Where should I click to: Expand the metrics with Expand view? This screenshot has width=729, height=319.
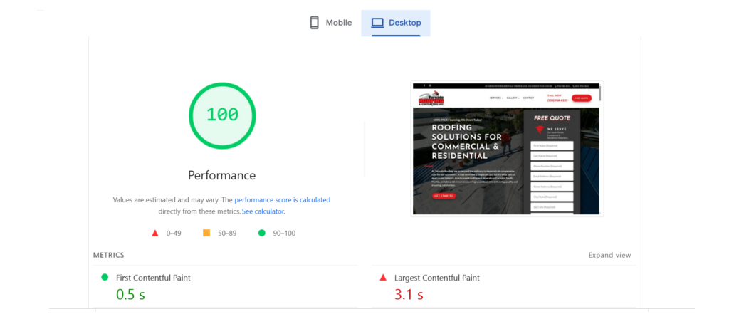[x=609, y=255]
